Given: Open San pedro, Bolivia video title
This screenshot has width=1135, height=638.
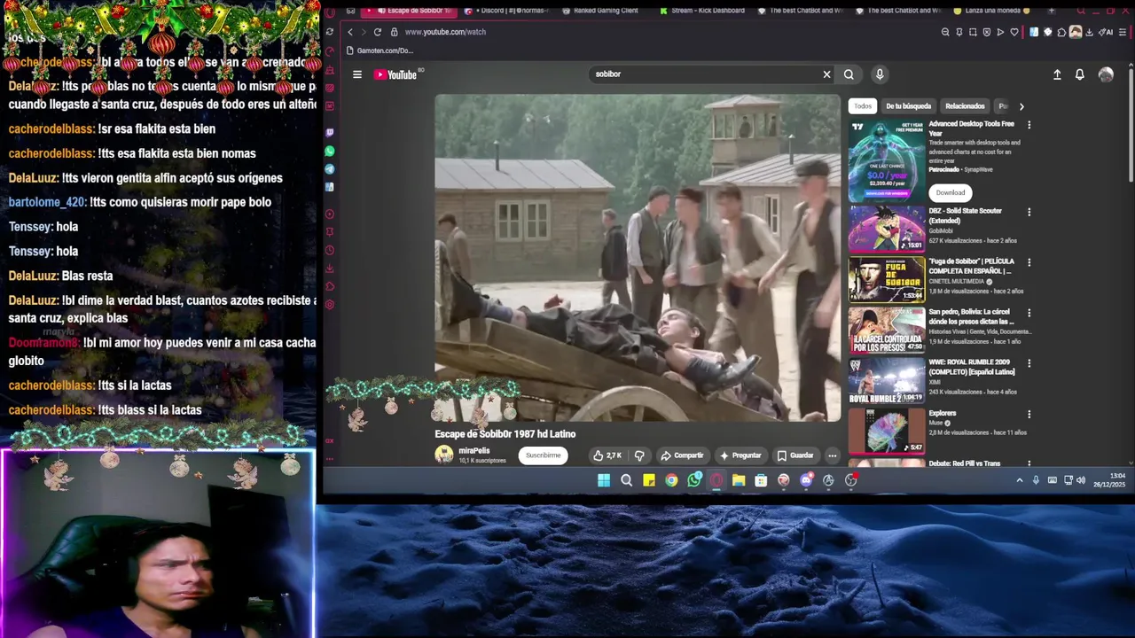Looking at the screenshot, I should coord(974,317).
